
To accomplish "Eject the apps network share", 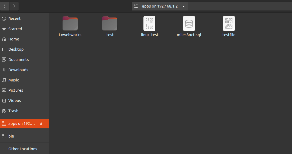I will 41,124.
